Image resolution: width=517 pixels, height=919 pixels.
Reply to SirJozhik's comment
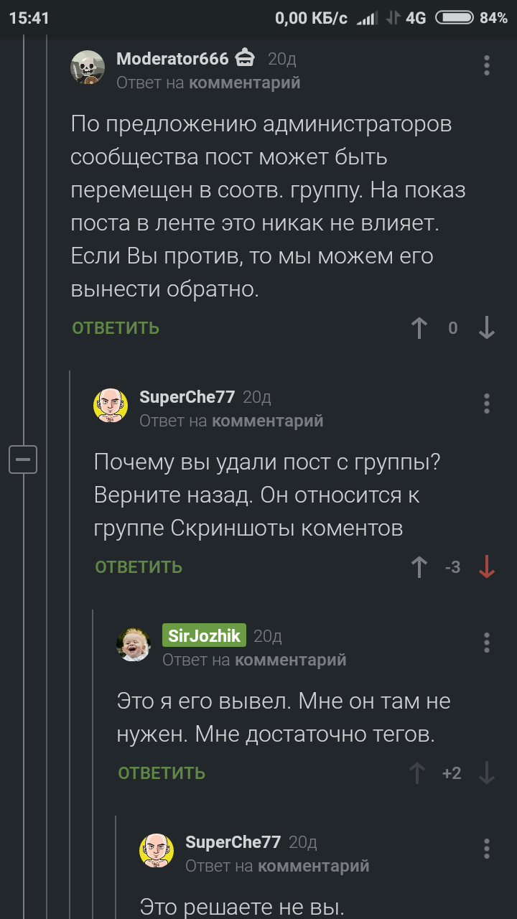tap(162, 773)
